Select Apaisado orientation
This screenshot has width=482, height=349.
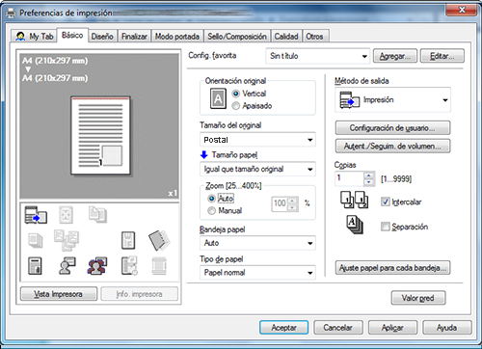pyautogui.click(x=236, y=106)
